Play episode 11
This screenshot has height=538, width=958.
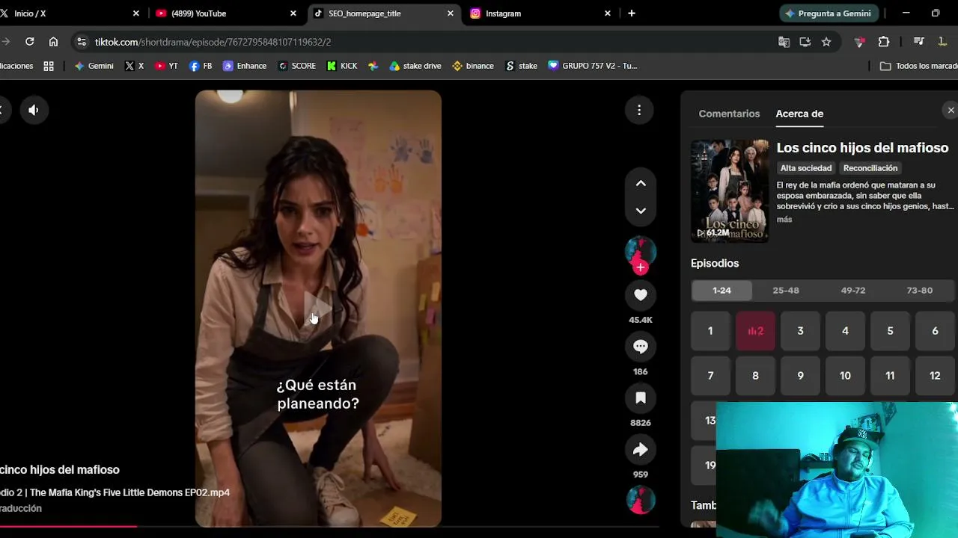[x=890, y=376]
